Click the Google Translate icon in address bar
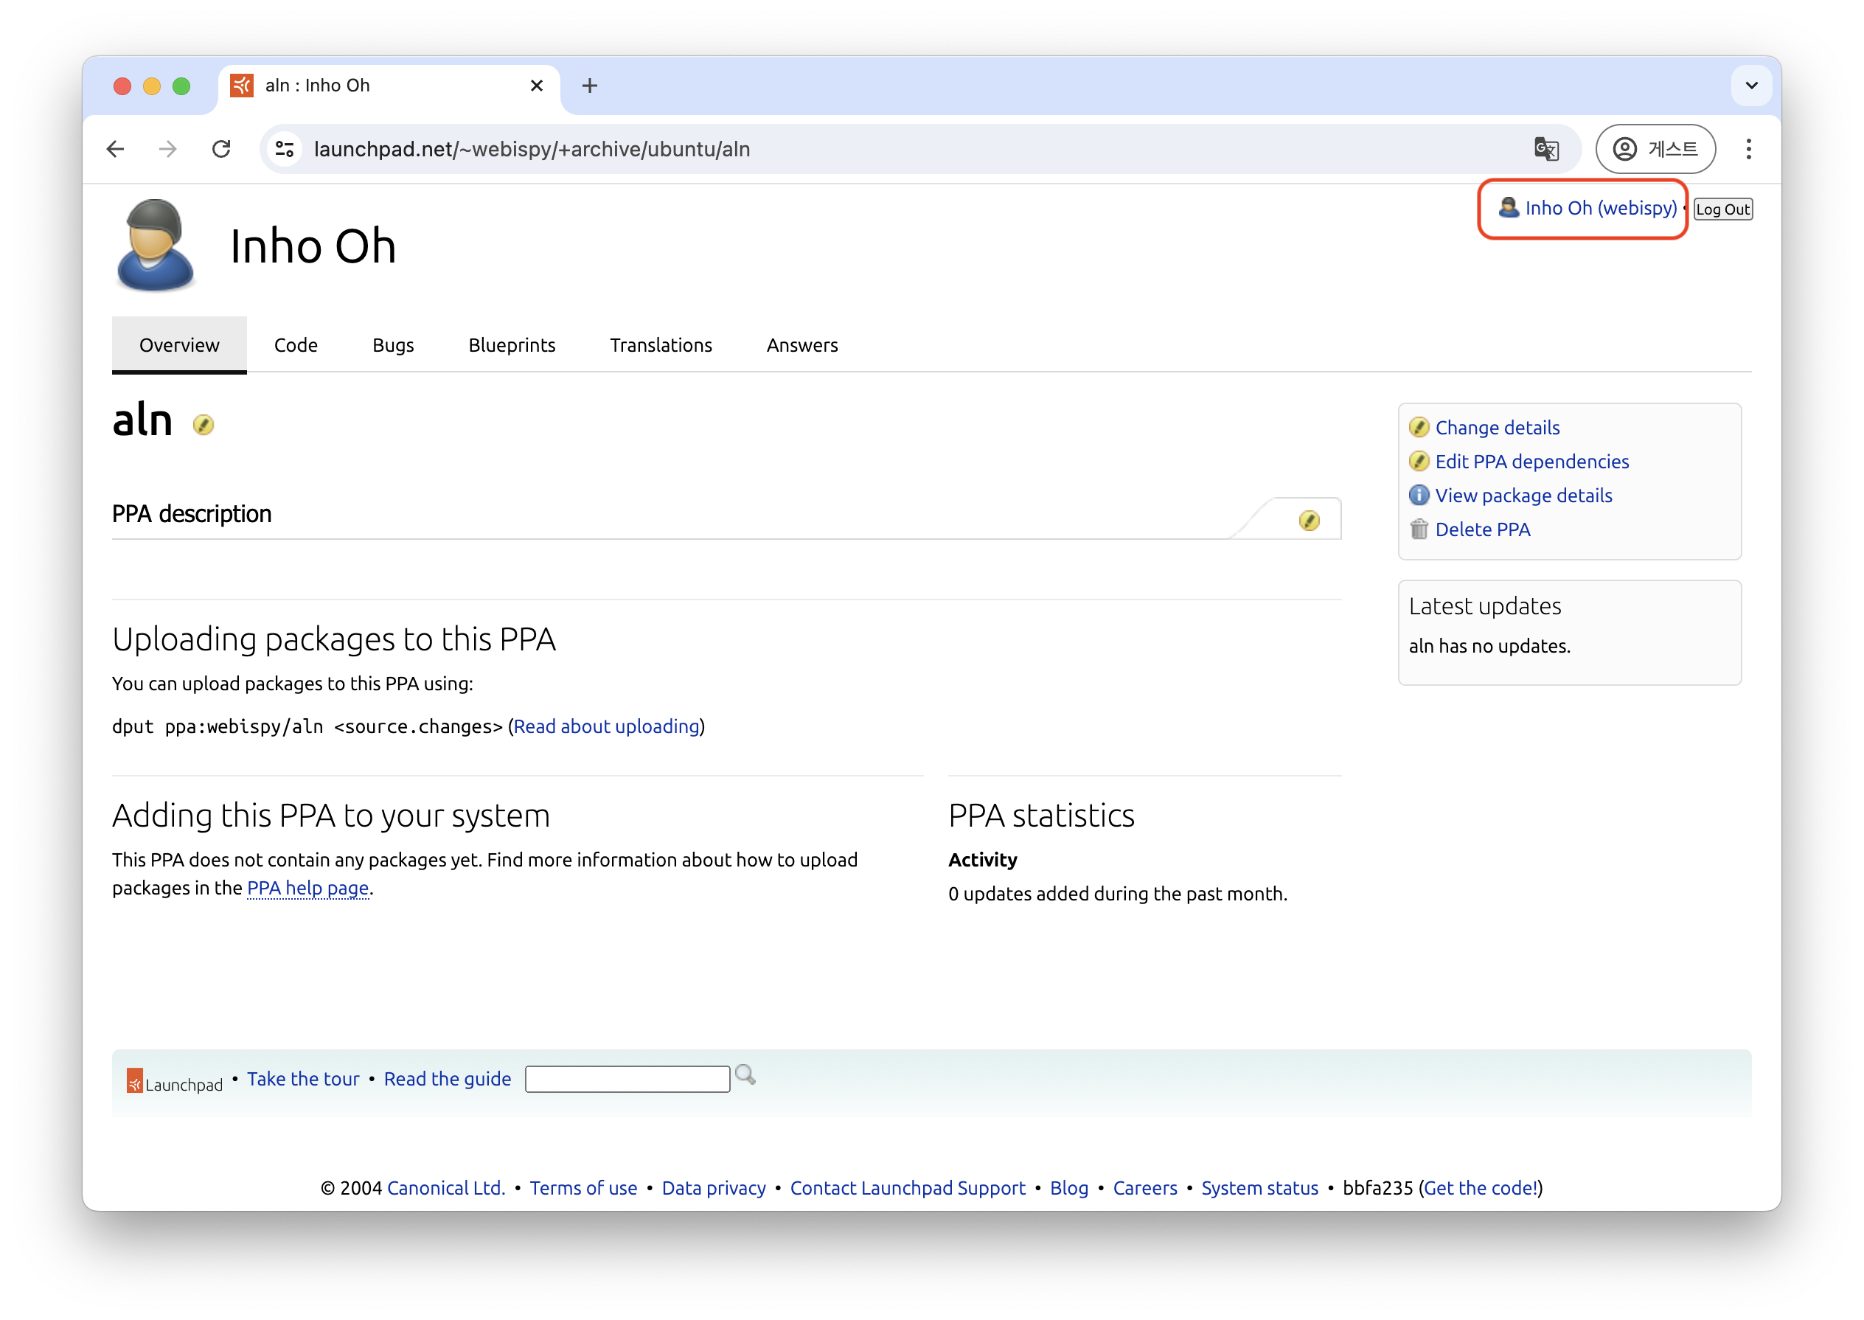Image resolution: width=1864 pixels, height=1320 pixels. [1545, 149]
